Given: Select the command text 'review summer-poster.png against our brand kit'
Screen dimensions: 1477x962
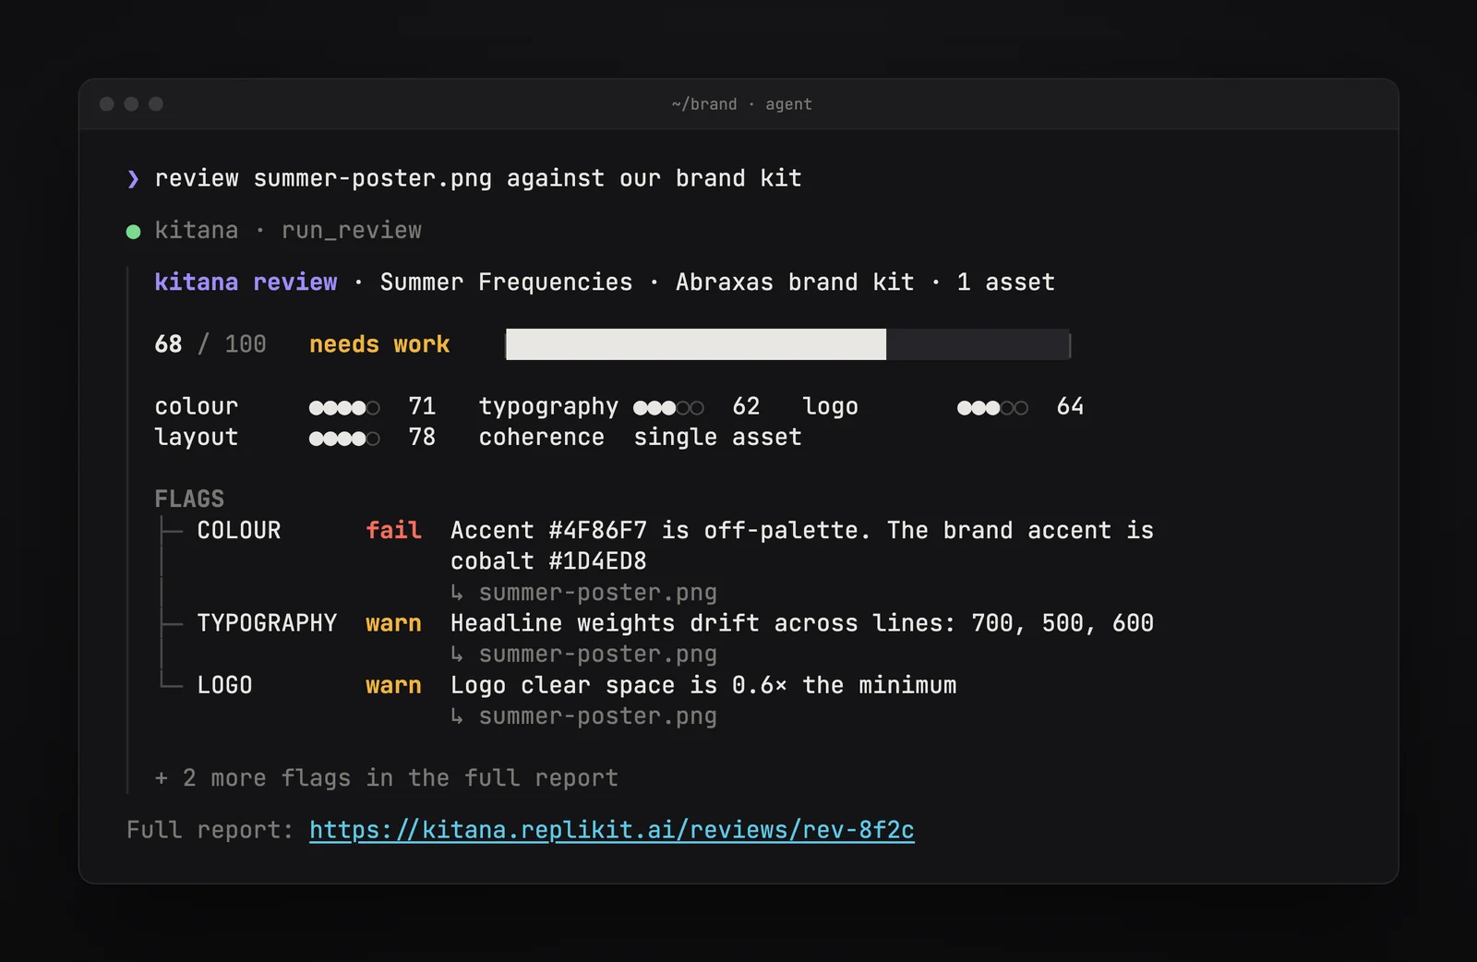Looking at the screenshot, I should pos(478,178).
